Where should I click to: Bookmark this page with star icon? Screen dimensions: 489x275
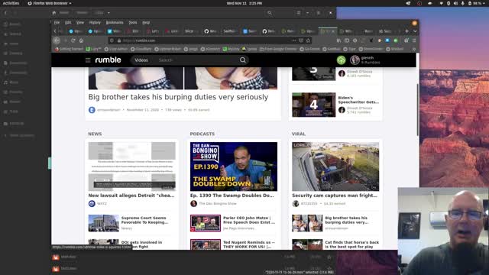(308, 40)
